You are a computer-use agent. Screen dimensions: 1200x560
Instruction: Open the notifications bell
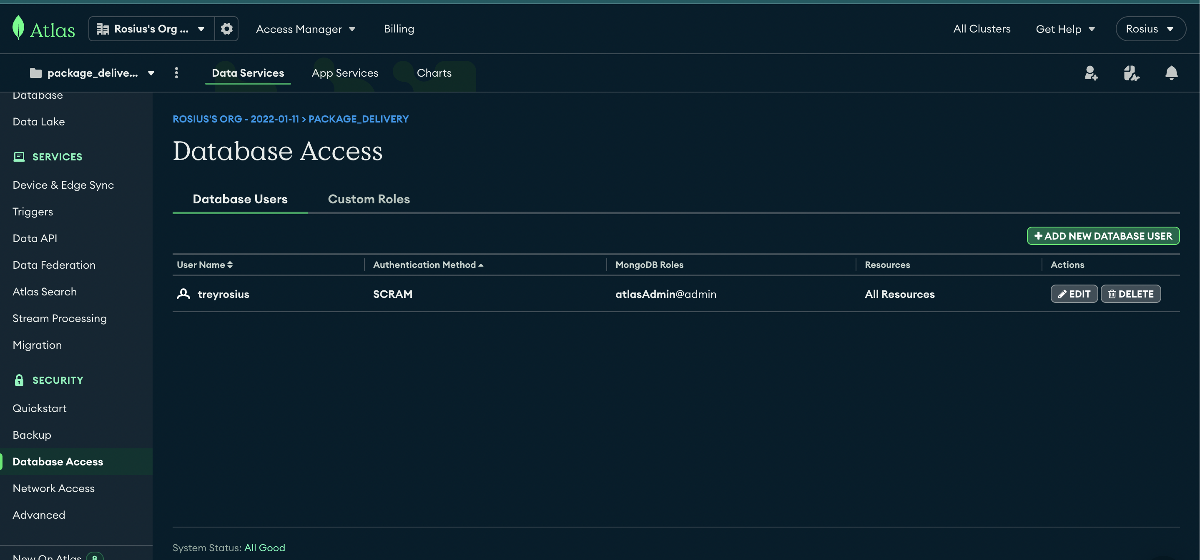1171,73
